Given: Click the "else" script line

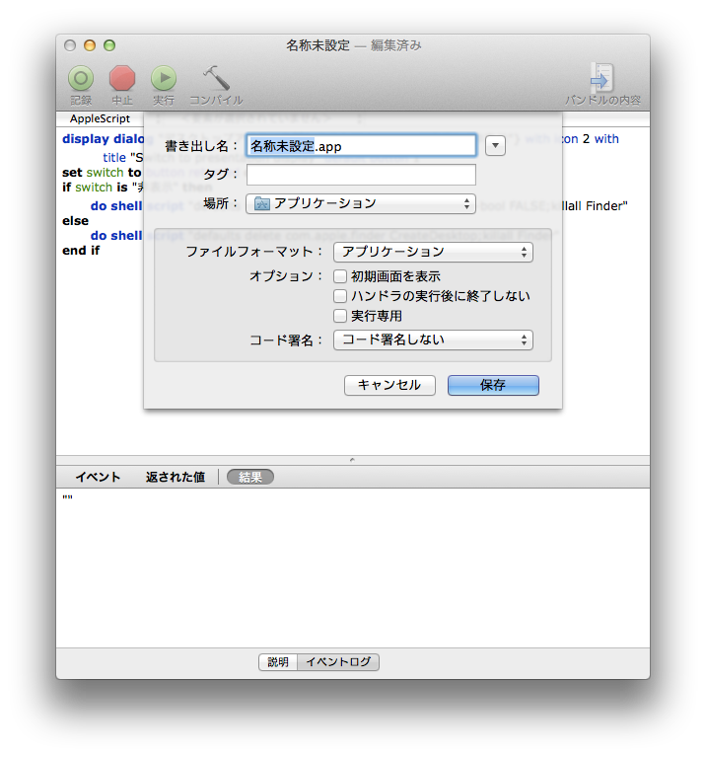Looking at the screenshot, I should click(75, 221).
